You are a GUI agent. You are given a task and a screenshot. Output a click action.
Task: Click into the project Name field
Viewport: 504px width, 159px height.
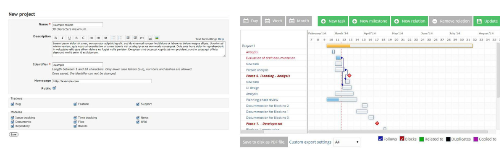click(x=78, y=25)
